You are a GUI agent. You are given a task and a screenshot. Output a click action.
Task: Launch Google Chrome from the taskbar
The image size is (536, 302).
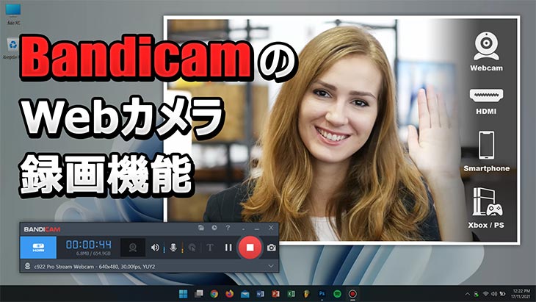(x=214, y=294)
